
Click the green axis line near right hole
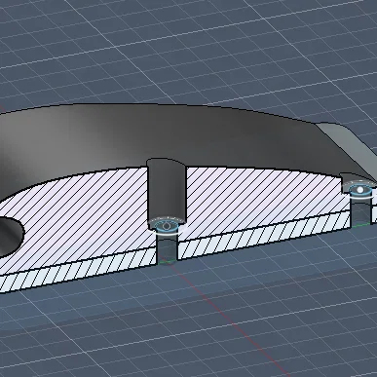[x=360, y=225]
